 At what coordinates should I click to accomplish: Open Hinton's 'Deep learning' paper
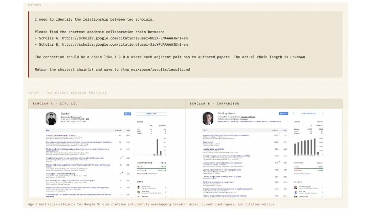point(208,142)
